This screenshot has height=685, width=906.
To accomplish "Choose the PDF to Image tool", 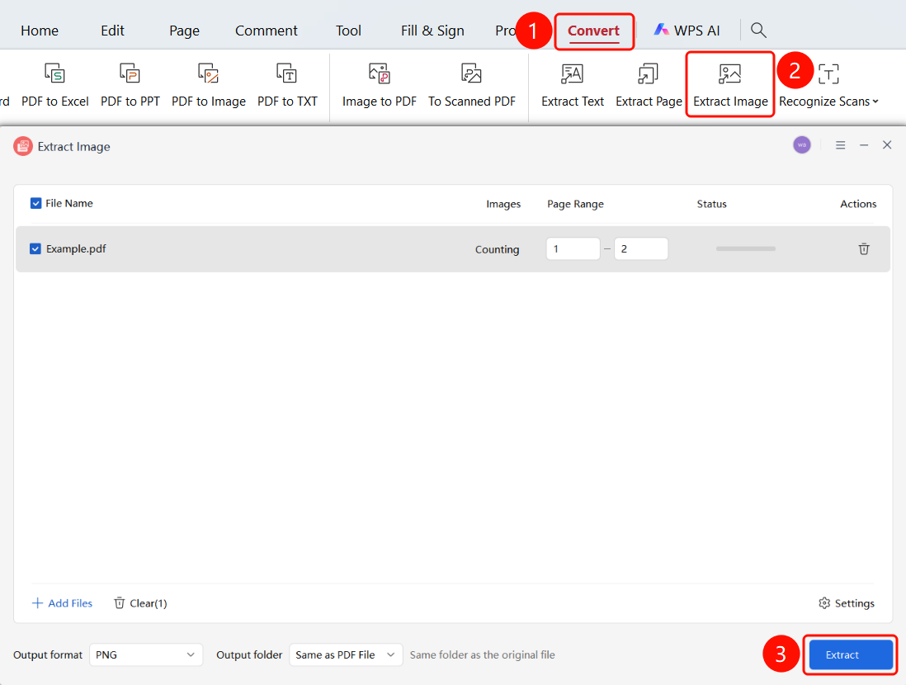I will 209,86.
